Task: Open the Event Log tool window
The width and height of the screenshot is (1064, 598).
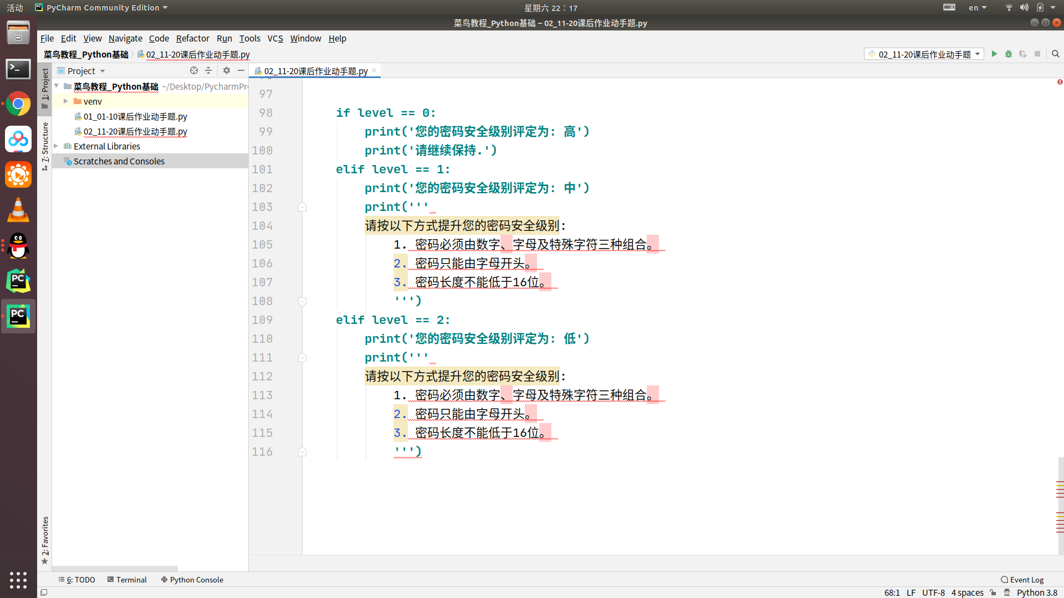Action: coord(1022,580)
